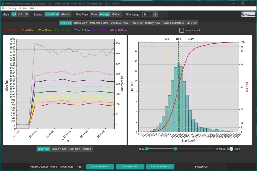Open the DynaEye View tab
The height and width of the screenshot is (171, 257).
pos(119,23)
